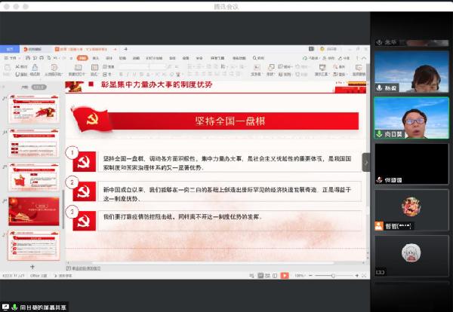Screen dimensions: 453x312
Task: Collapse the ribbon with the chevron arrow
Action: (364, 58)
